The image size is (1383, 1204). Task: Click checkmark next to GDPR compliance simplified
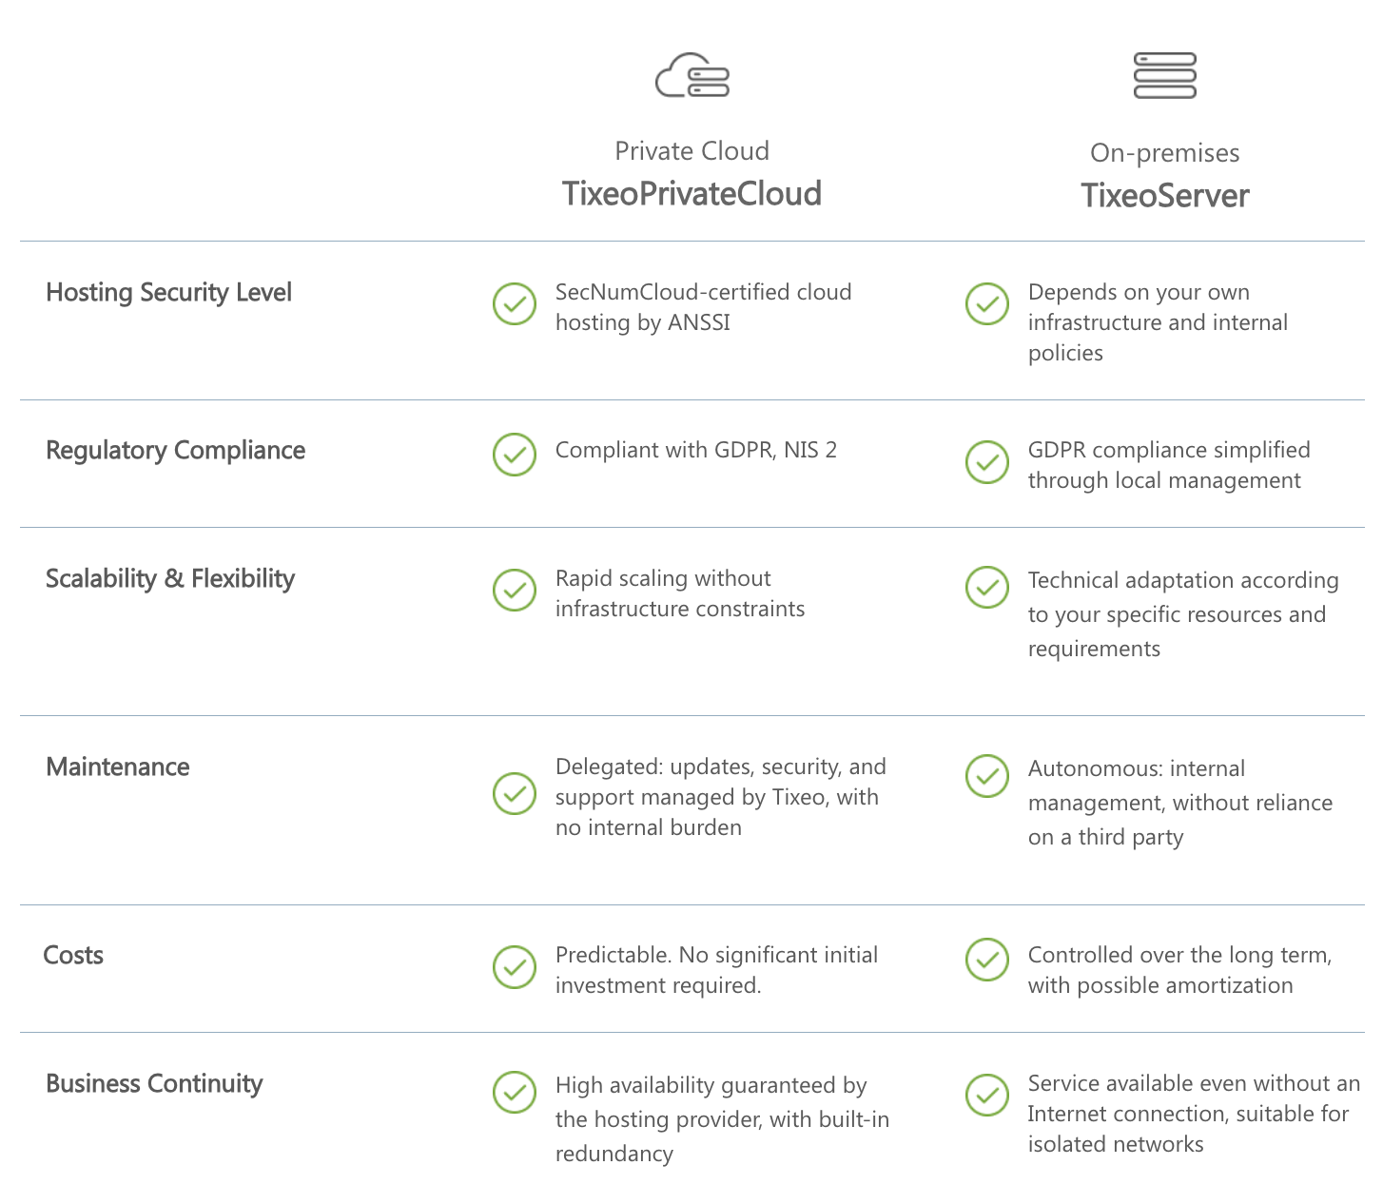(x=987, y=462)
